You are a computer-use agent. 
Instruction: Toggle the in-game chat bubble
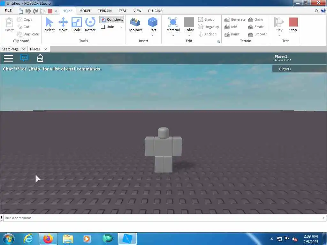(x=24, y=58)
